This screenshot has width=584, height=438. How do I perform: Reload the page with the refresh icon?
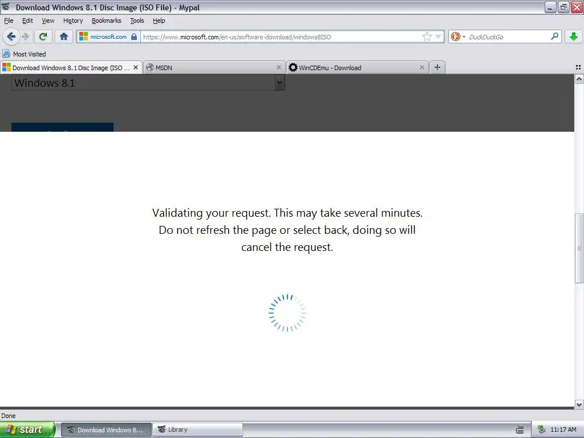coord(43,36)
